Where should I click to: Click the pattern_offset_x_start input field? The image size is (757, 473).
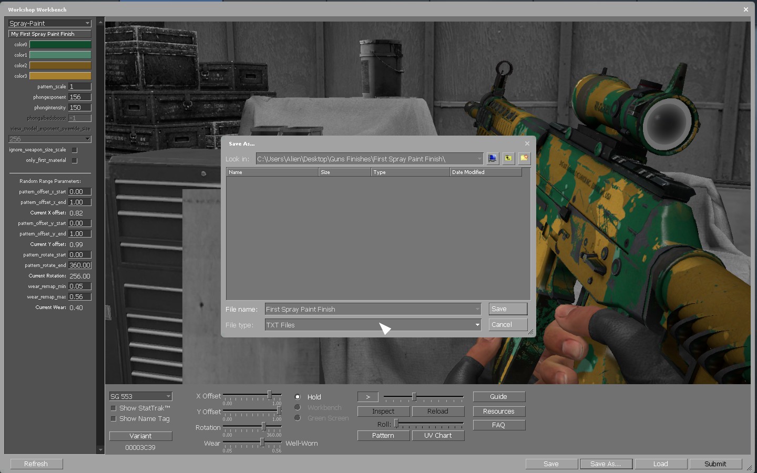(80, 192)
